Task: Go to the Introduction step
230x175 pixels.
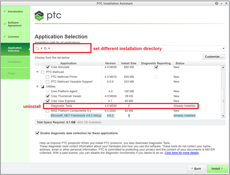Action: 15,11
